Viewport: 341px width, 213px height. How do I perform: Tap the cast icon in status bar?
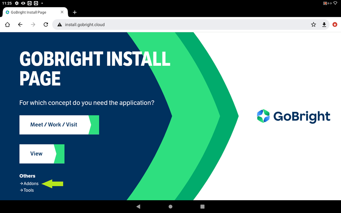click(x=325, y=3)
